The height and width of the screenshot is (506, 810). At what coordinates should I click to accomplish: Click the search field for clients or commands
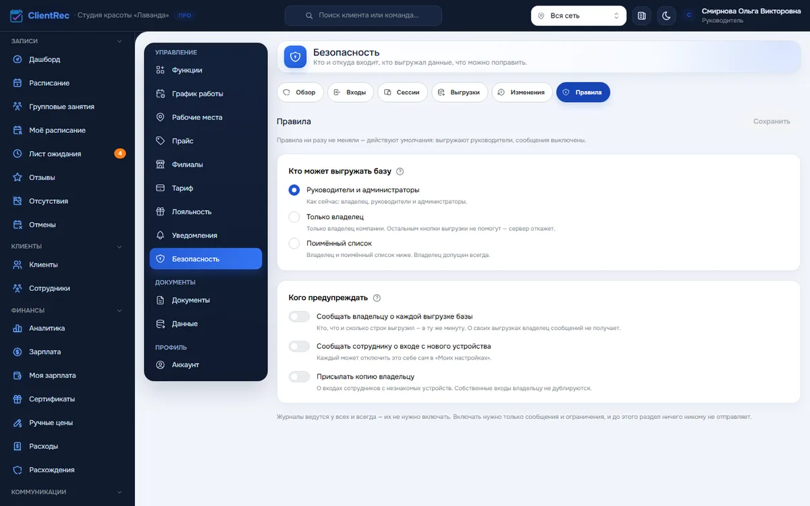click(x=363, y=16)
